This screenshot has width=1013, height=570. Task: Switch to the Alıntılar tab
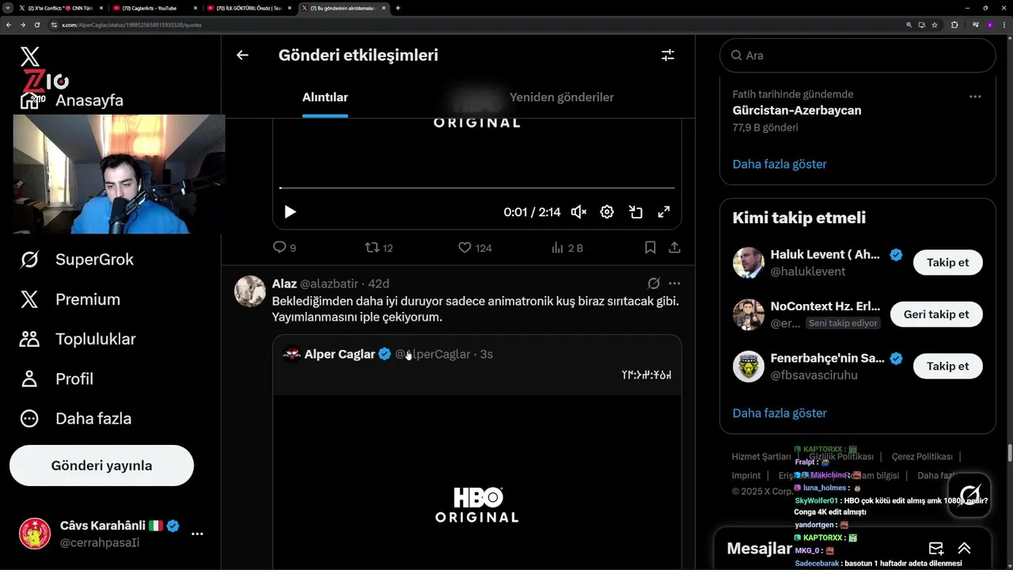(325, 97)
